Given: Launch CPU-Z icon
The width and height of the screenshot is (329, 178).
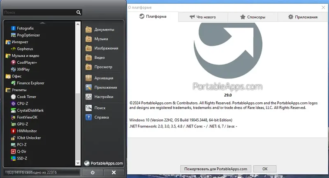Looking at the screenshot, I should click(x=13, y=104).
